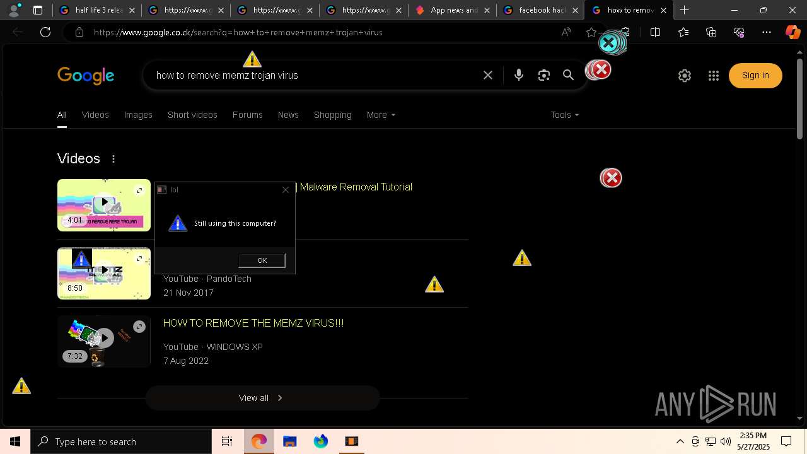Image resolution: width=807 pixels, height=454 pixels.
Task: Close the facebook hack tab
Action: tap(575, 10)
